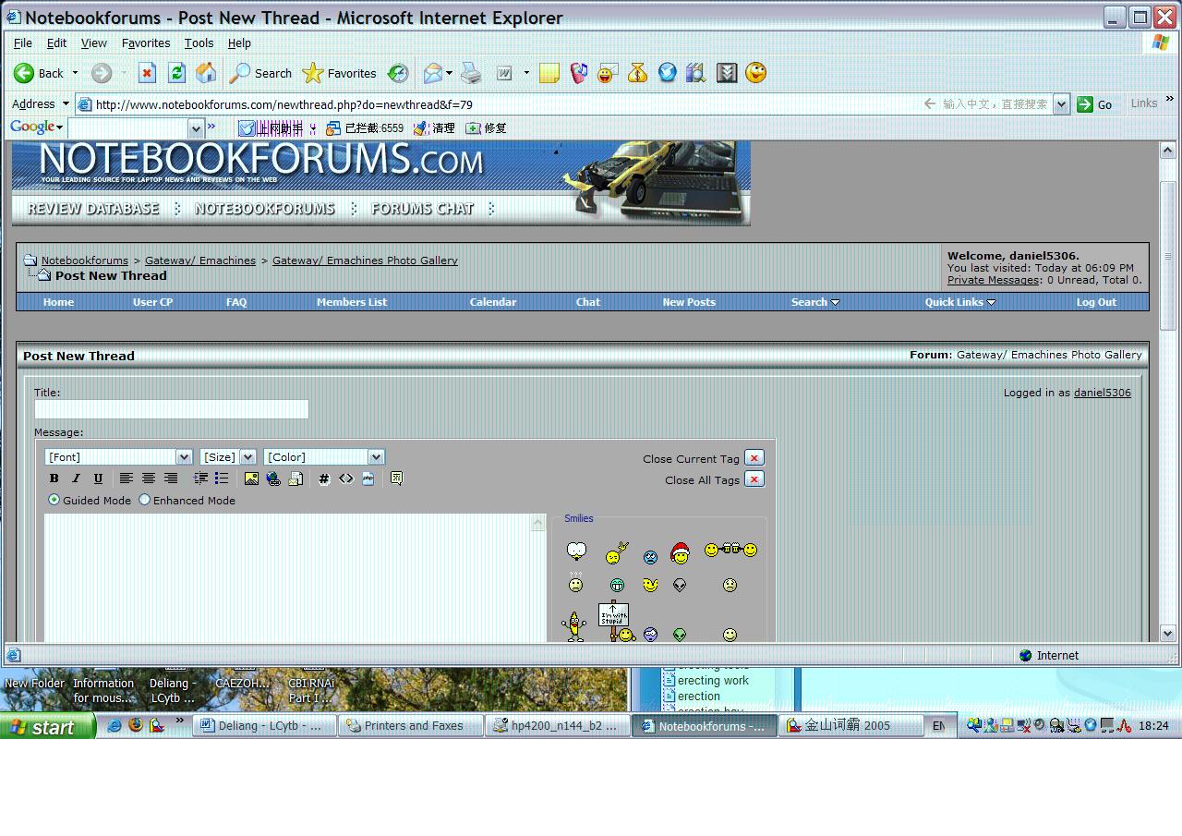Click the Insert Email Link icon
The image size is (1182, 836).
tap(295, 479)
